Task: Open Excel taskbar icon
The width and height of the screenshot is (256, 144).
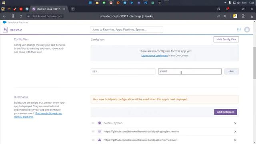Action: click(x=152, y=3)
